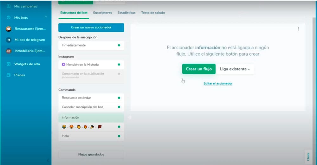Screen dimensions: 317x165
Task: Click the Mis bots clock icon
Action: [x=9, y=18]
